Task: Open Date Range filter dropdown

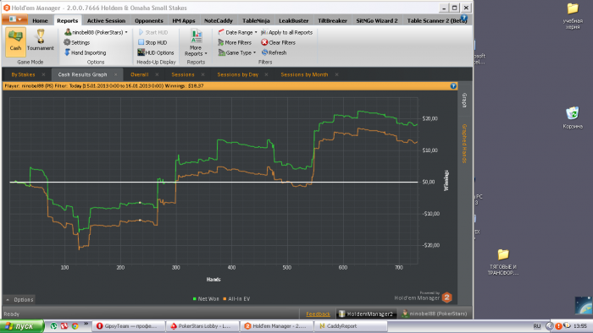Action: tap(237, 32)
